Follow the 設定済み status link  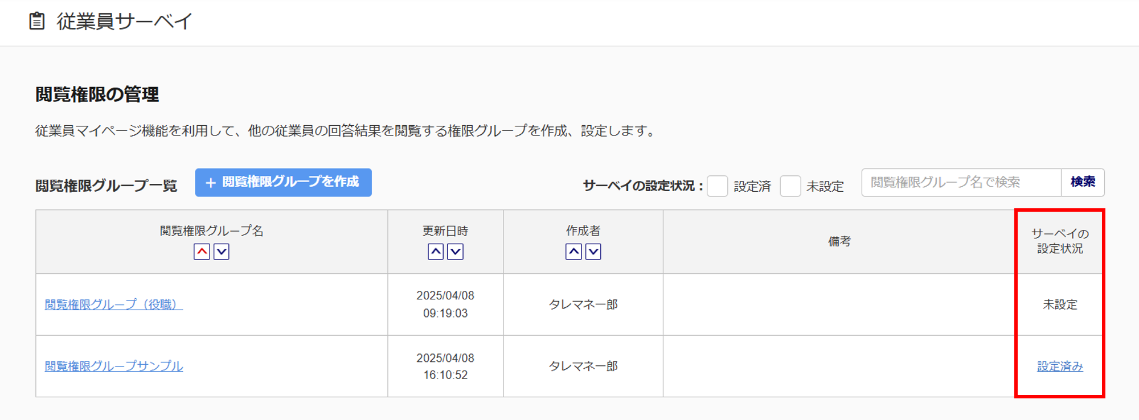coord(1060,367)
